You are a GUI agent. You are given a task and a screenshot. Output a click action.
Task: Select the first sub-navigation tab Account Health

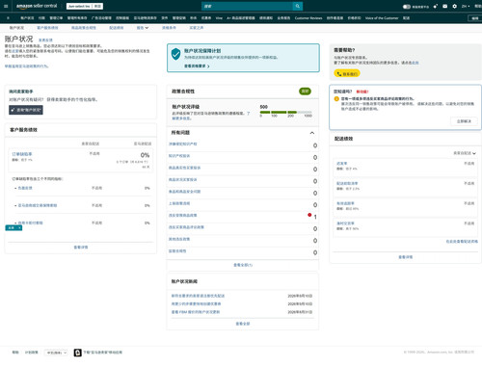coord(16,28)
